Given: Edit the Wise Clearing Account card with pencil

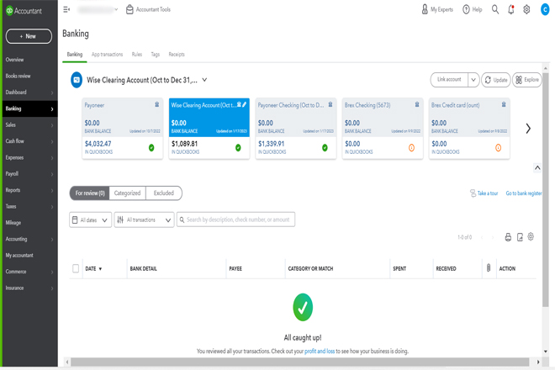Looking at the screenshot, I should click(244, 104).
